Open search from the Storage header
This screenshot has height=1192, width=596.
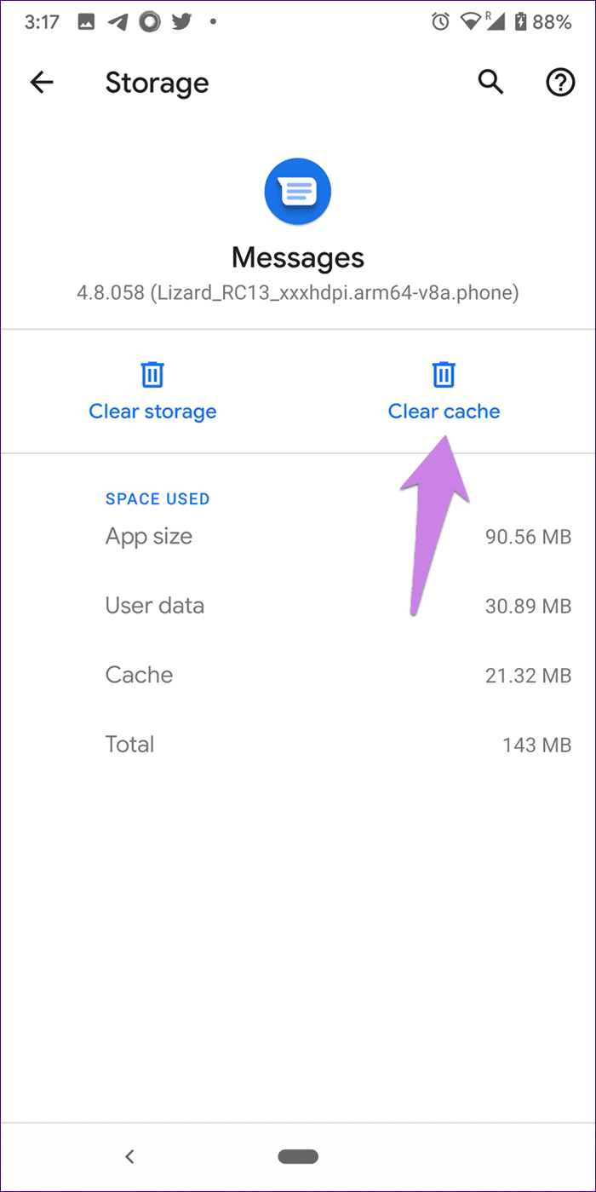(490, 83)
